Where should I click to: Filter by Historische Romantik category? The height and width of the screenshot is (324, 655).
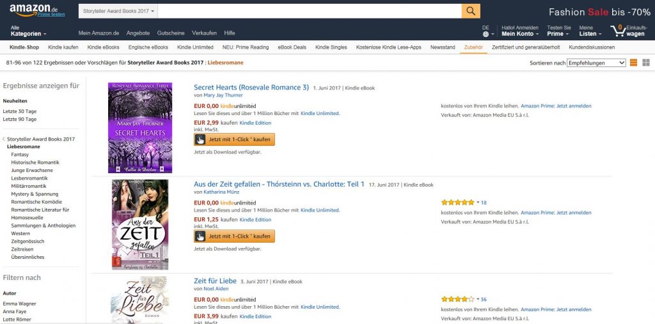coord(35,162)
